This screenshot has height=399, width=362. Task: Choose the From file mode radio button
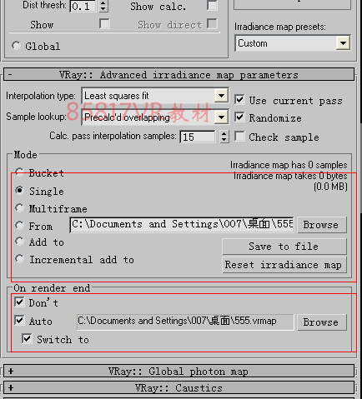19,226
